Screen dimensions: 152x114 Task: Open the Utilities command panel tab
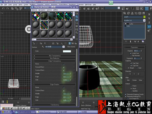click(144, 13)
